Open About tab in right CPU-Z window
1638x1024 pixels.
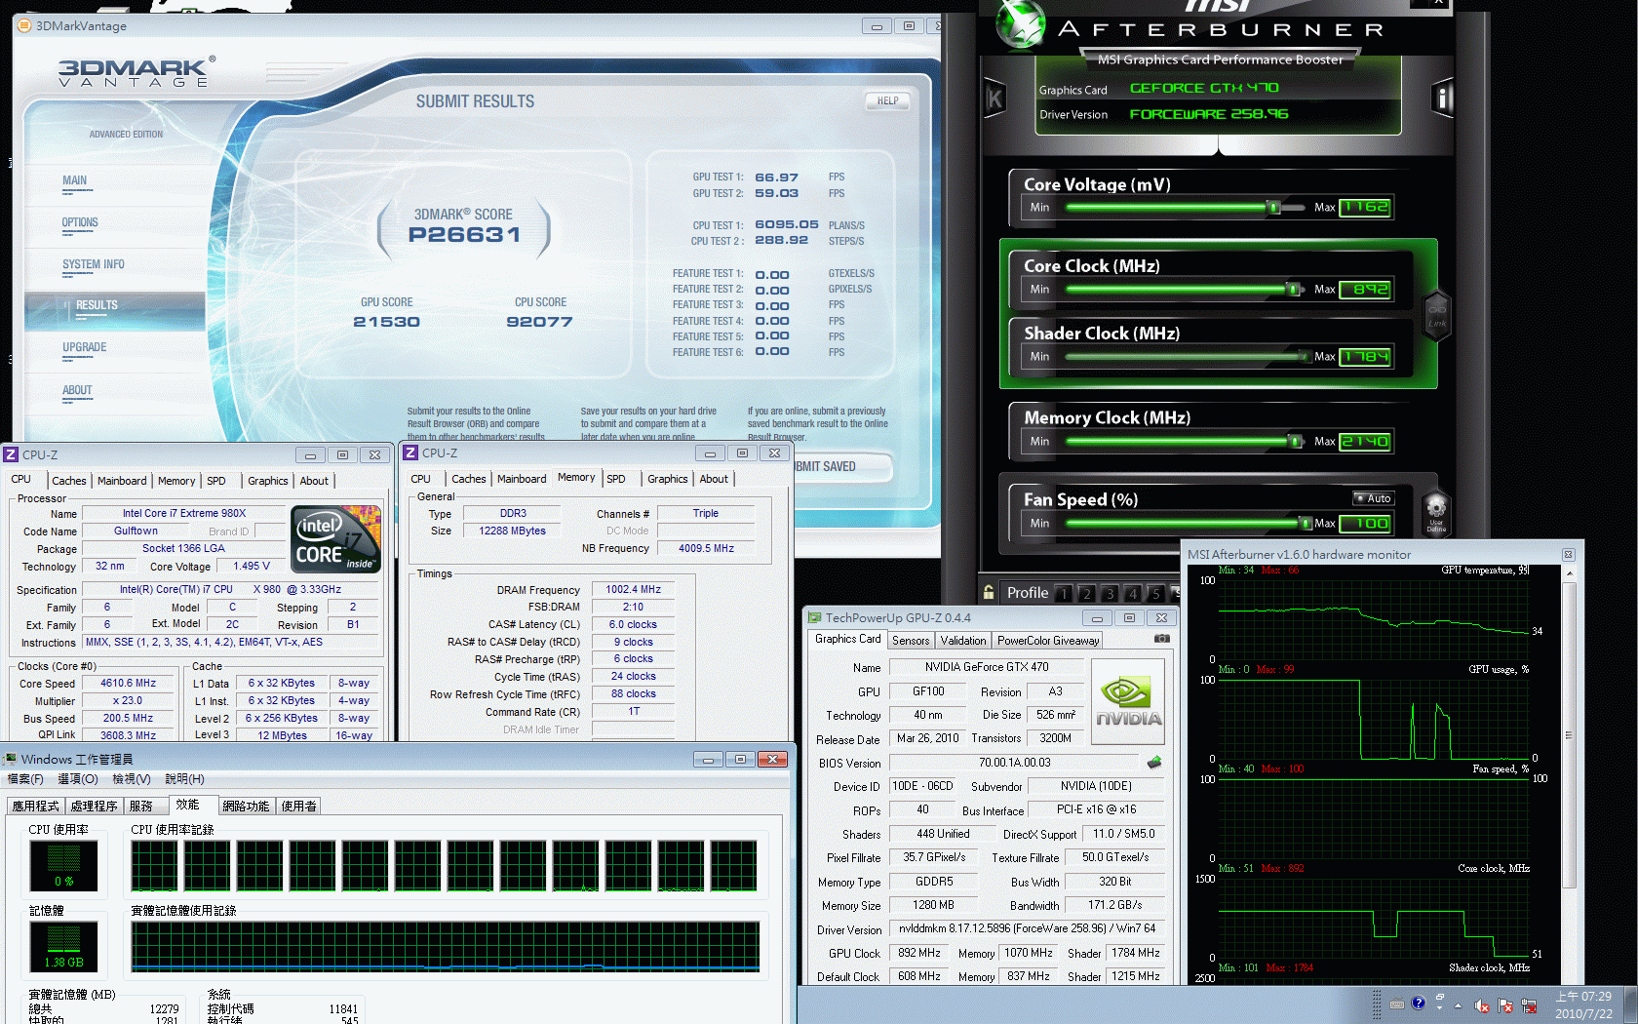click(714, 479)
